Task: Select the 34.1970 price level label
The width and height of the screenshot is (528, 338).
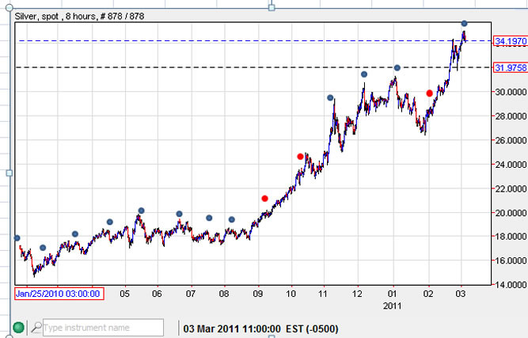Action: click(x=510, y=40)
